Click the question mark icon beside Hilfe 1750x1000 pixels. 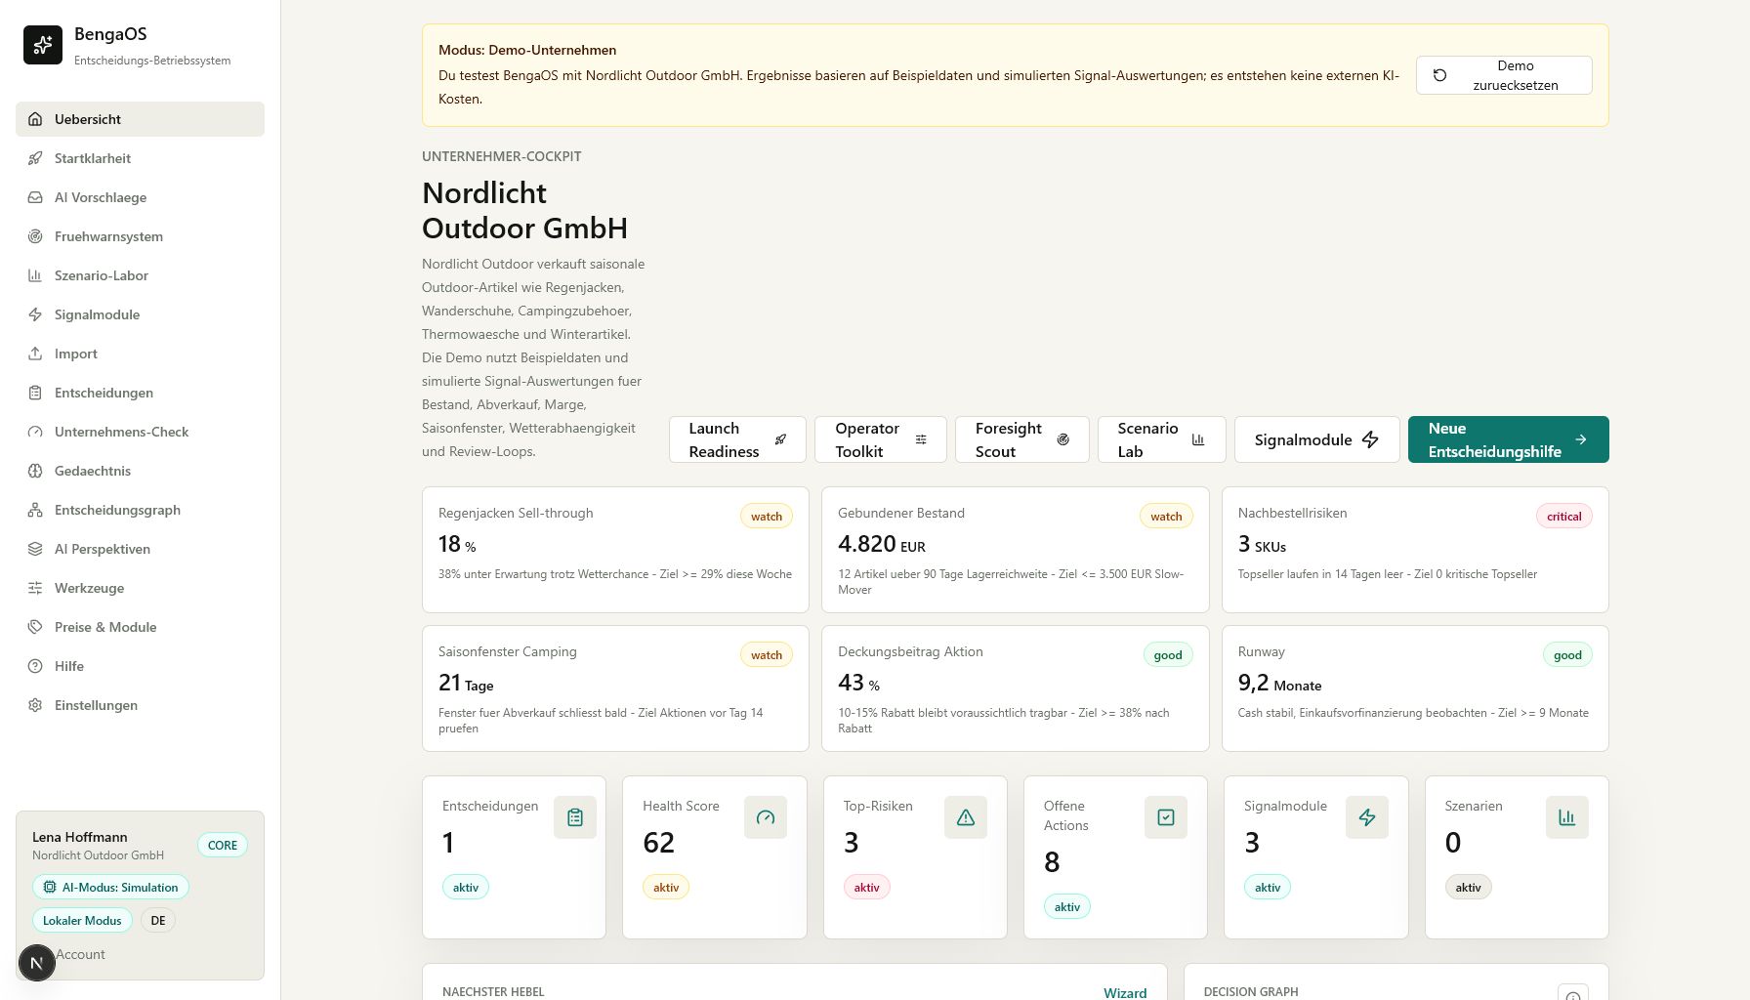click(x=35, y=666)
